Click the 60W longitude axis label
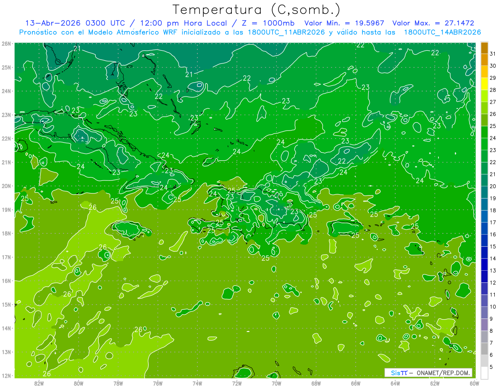The height and width of the screenshot is (389, 504). pyautogui.click(x=474, y=383)
